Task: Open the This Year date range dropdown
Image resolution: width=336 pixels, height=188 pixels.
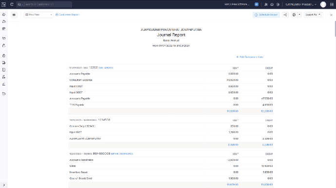Action: pyautogui.click(x=38, y=15)
